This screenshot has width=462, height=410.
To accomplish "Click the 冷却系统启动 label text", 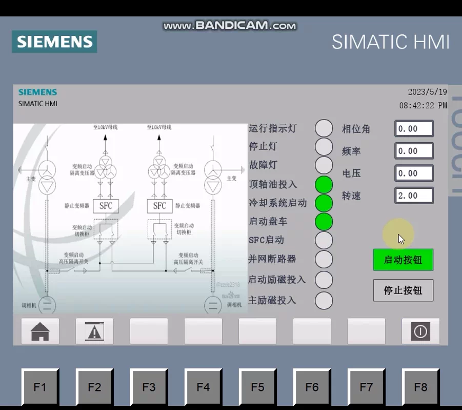I will (278, 203).
